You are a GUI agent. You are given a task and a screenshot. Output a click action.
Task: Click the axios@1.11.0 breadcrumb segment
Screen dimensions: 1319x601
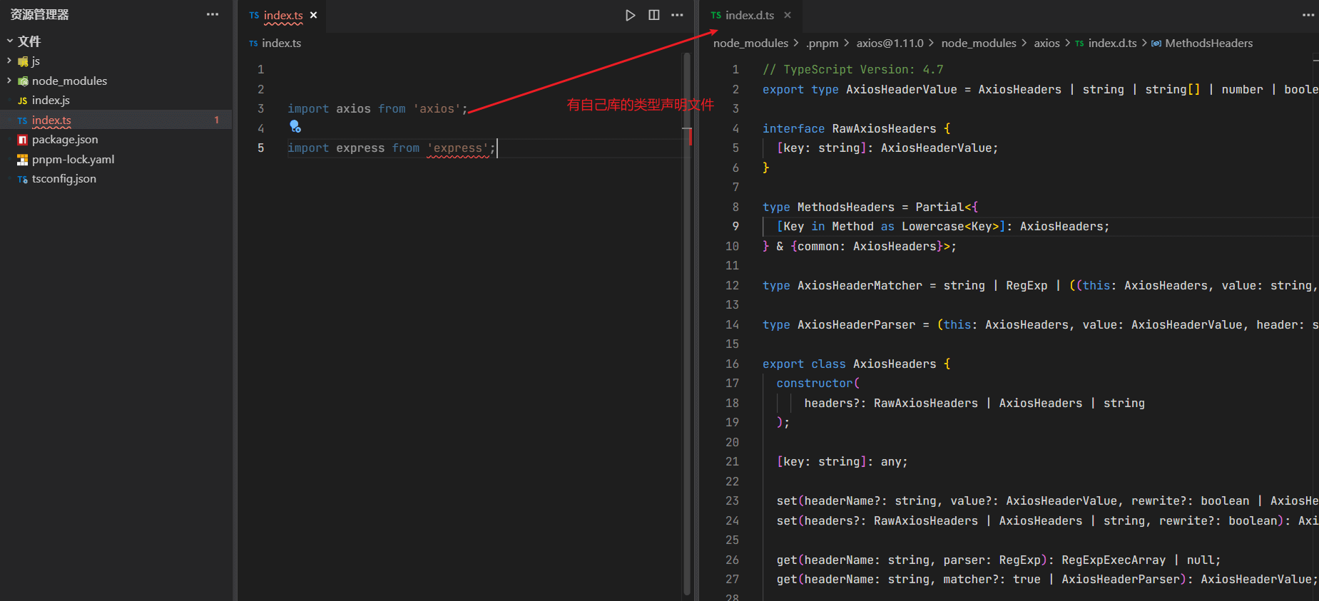click(x=890, y=43)
